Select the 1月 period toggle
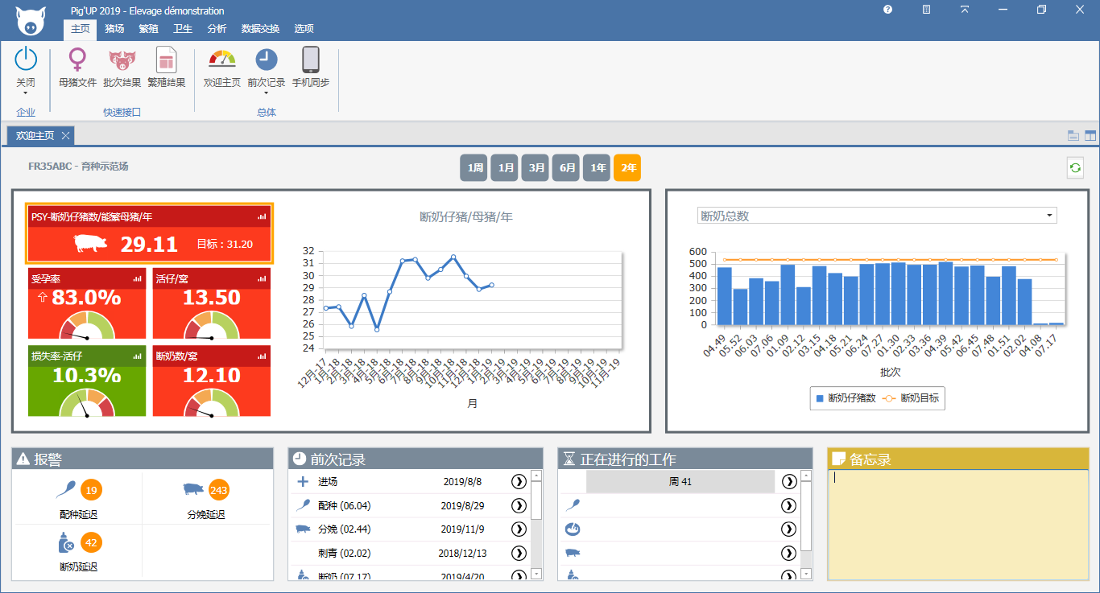 505,167
